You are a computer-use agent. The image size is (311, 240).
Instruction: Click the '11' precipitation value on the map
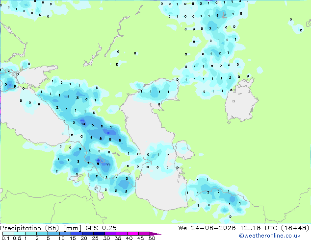coord(108,165)
